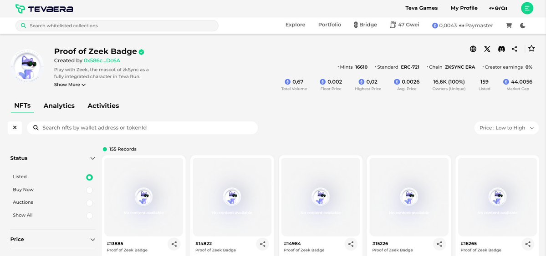546x256 pixels.
Task: Switch to the Activities tab
Action: point(103,106)
